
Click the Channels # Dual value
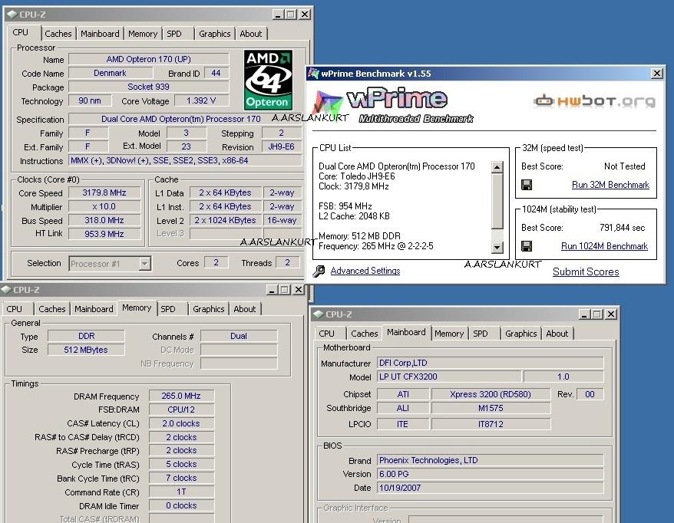coord(239,336)
